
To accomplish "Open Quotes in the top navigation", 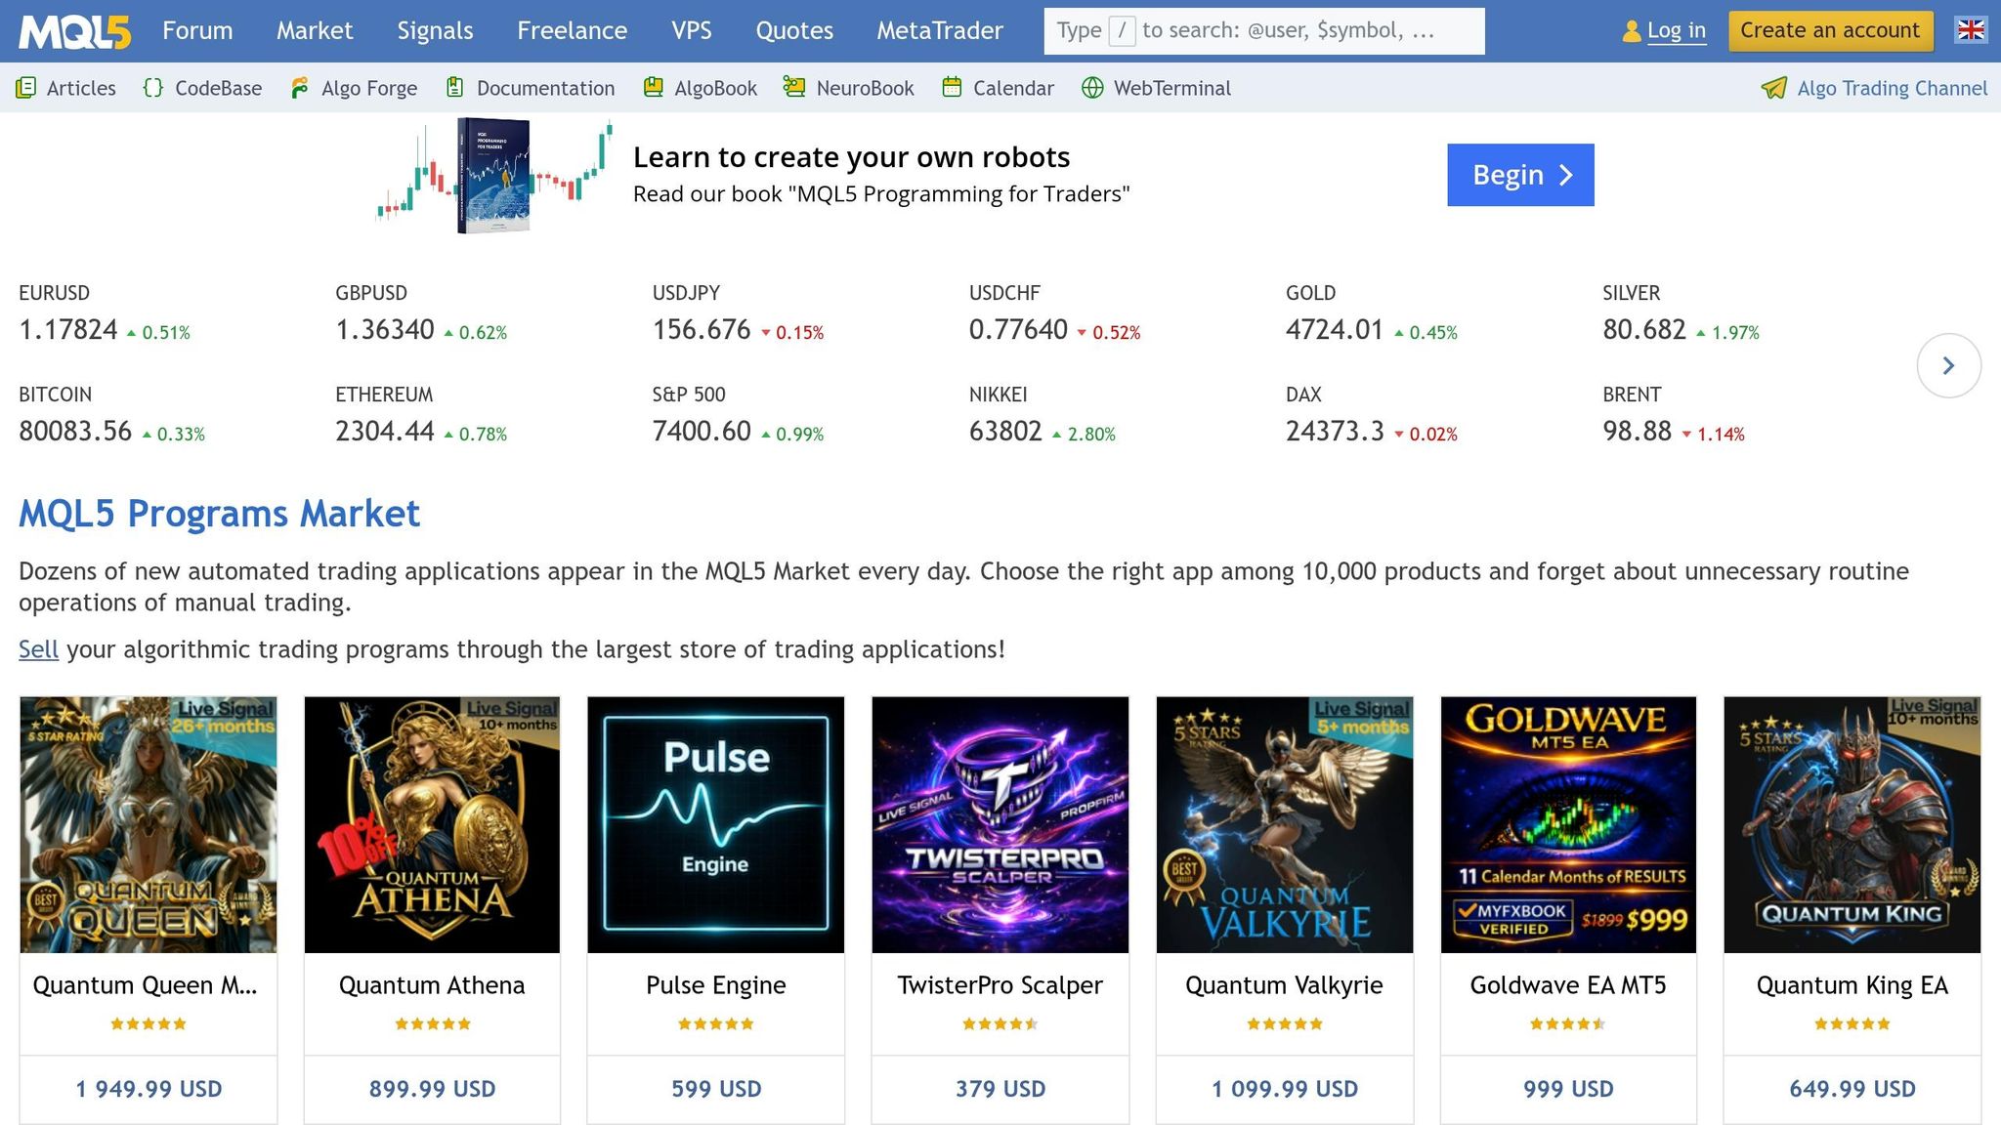I will pos(794,30).
